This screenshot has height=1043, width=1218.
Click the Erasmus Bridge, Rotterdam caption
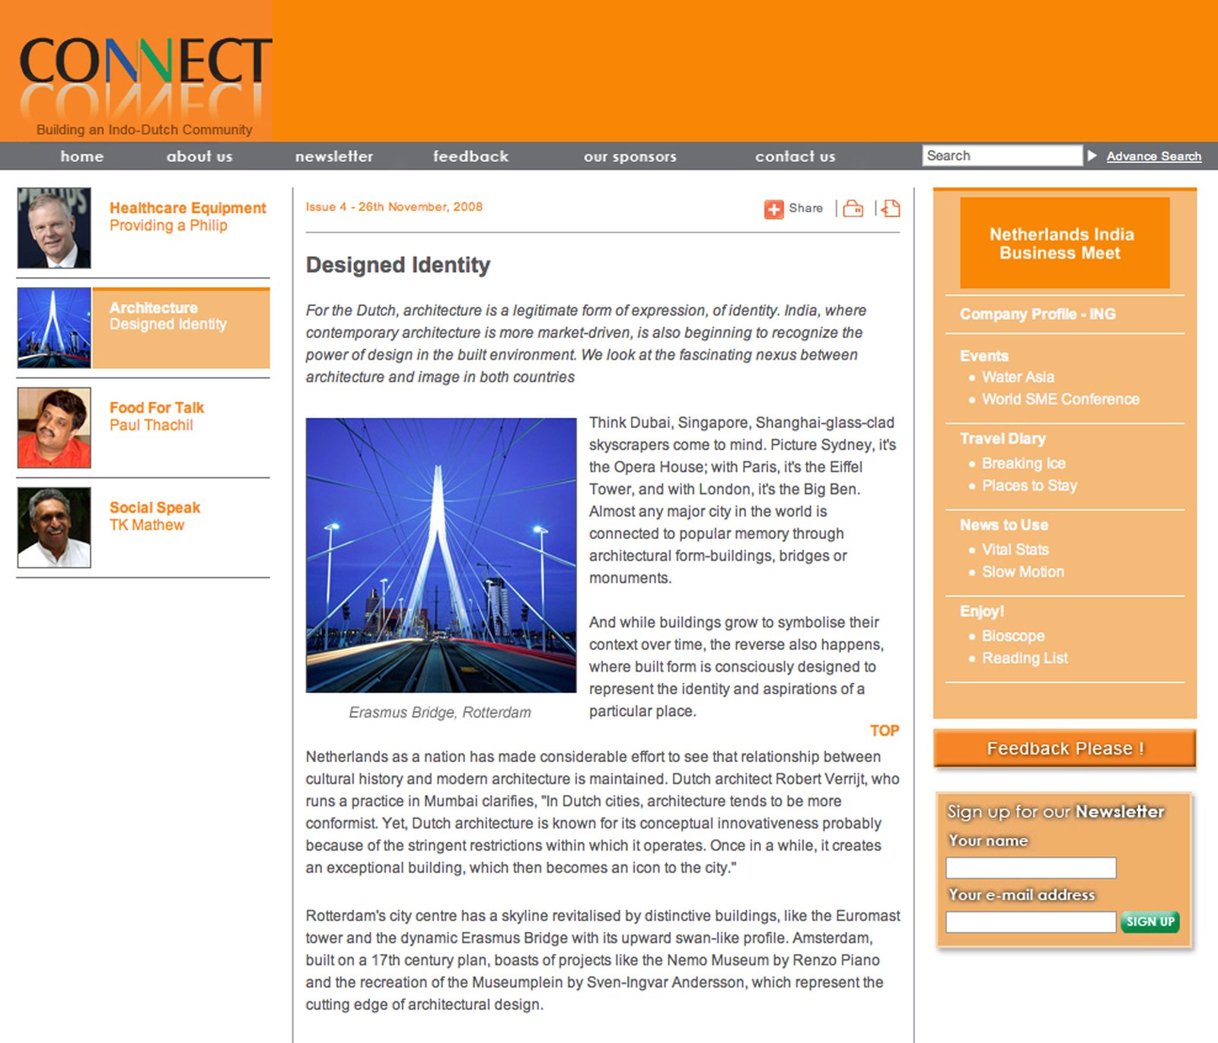[440, 713]
